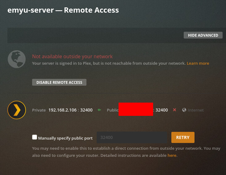Viewport: 226px width, 175px height.
Task: Click the small Internet globe icon
Action: (184, 110)
